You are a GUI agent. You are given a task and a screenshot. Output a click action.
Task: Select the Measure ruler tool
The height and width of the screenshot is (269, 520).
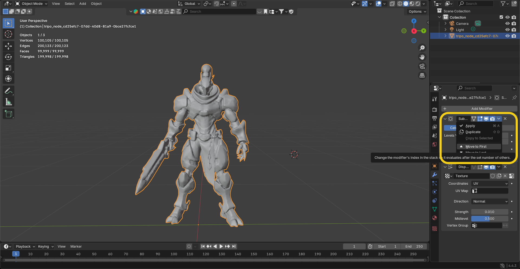8,102
